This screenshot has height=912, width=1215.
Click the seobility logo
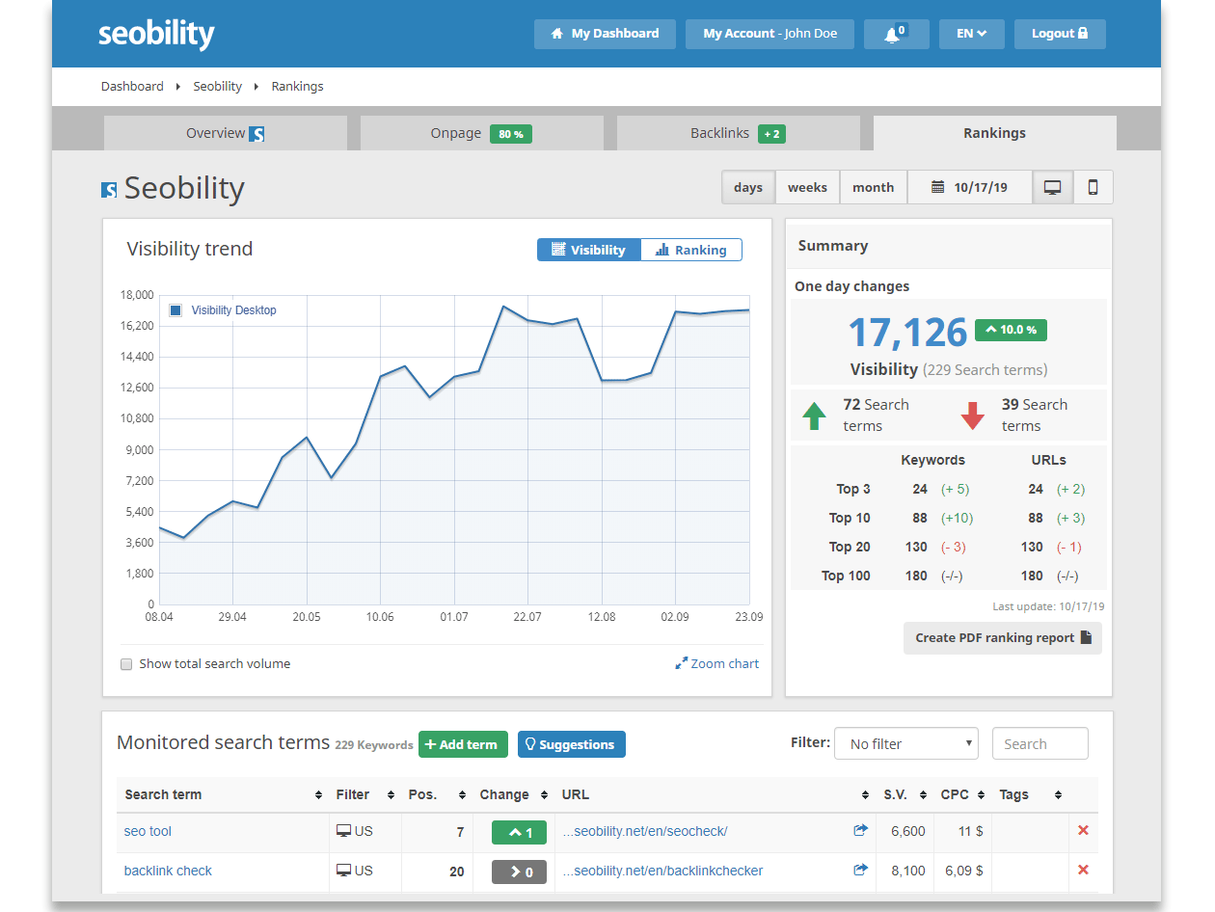[156, 34]
